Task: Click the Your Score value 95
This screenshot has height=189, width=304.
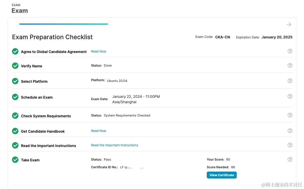Action: pyautogui.click(x=228, y=160)
